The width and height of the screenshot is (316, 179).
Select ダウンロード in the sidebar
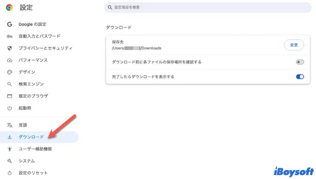click(x=39, y=137)
